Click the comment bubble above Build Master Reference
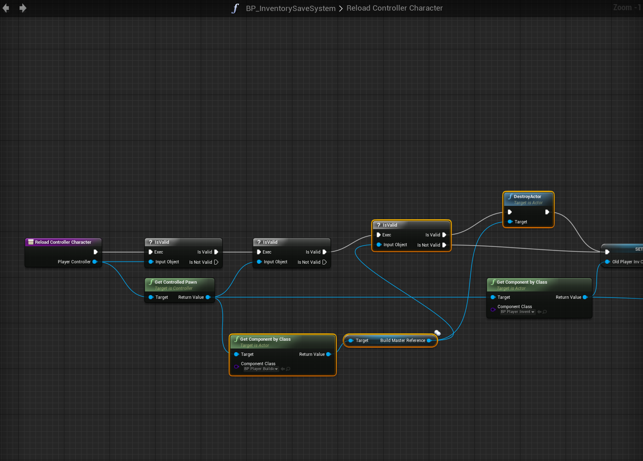Viewport: 643px width, 461px height. (437, 333)
